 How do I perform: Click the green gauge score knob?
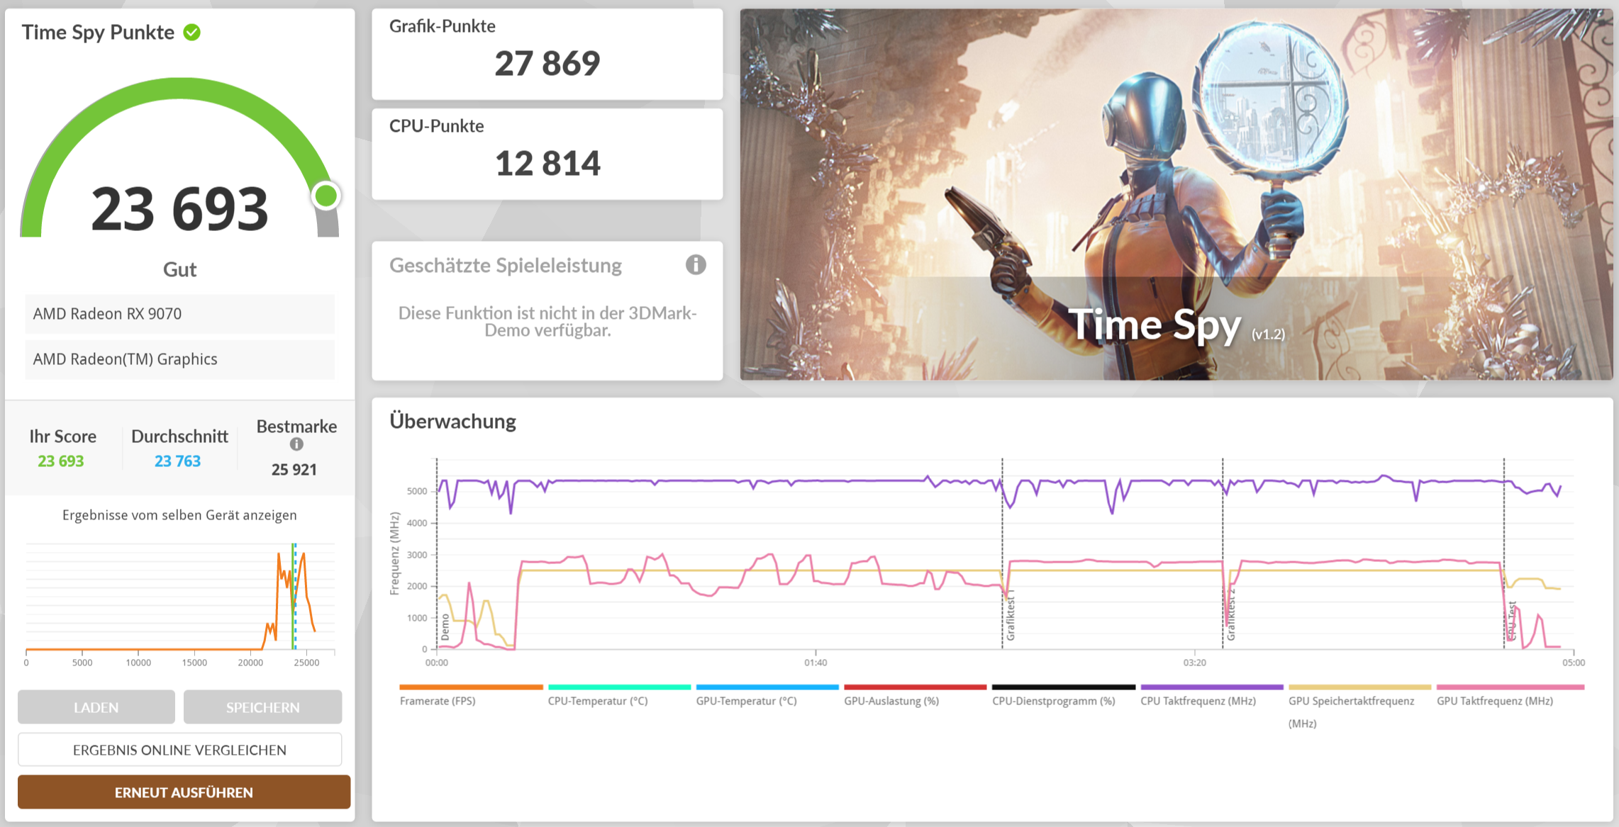[326, 196]
